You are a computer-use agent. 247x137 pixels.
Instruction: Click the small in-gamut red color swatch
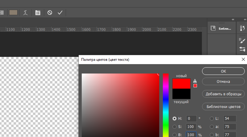(195, 86)
